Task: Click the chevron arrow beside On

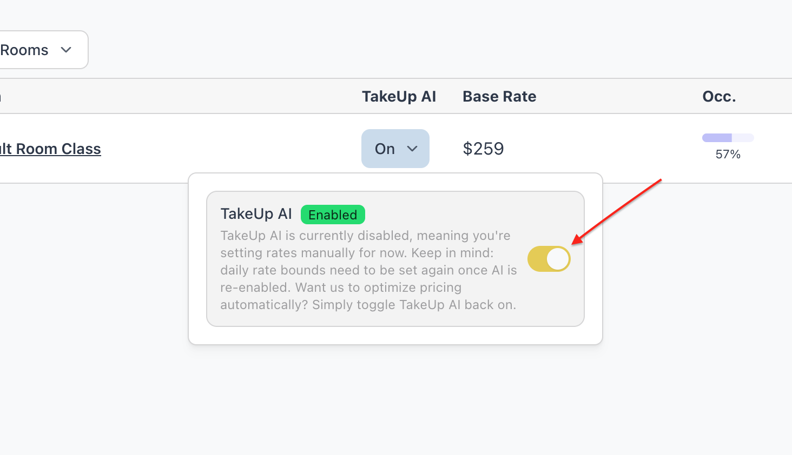Action: coord(412,149)
